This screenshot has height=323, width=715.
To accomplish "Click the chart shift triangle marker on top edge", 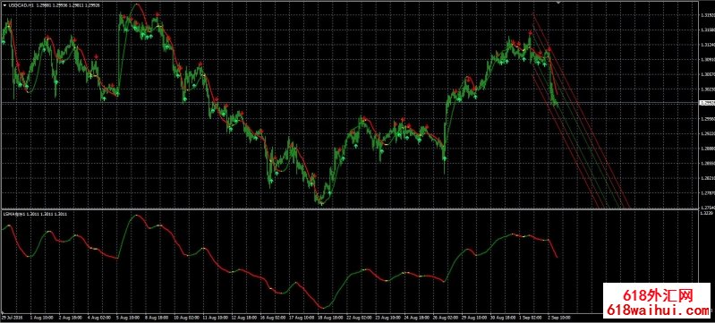I will click(x=559, y=3).
